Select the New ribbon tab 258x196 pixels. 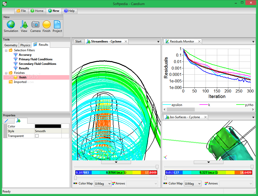coord(54,11)
